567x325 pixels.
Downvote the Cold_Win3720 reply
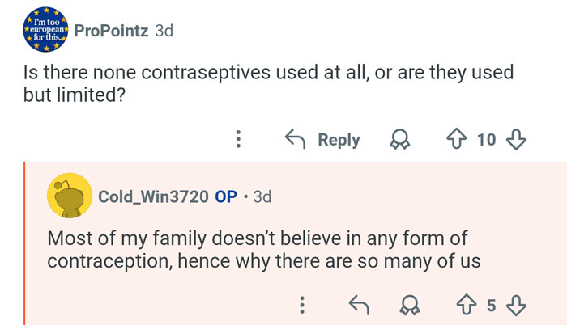[516, 305]
